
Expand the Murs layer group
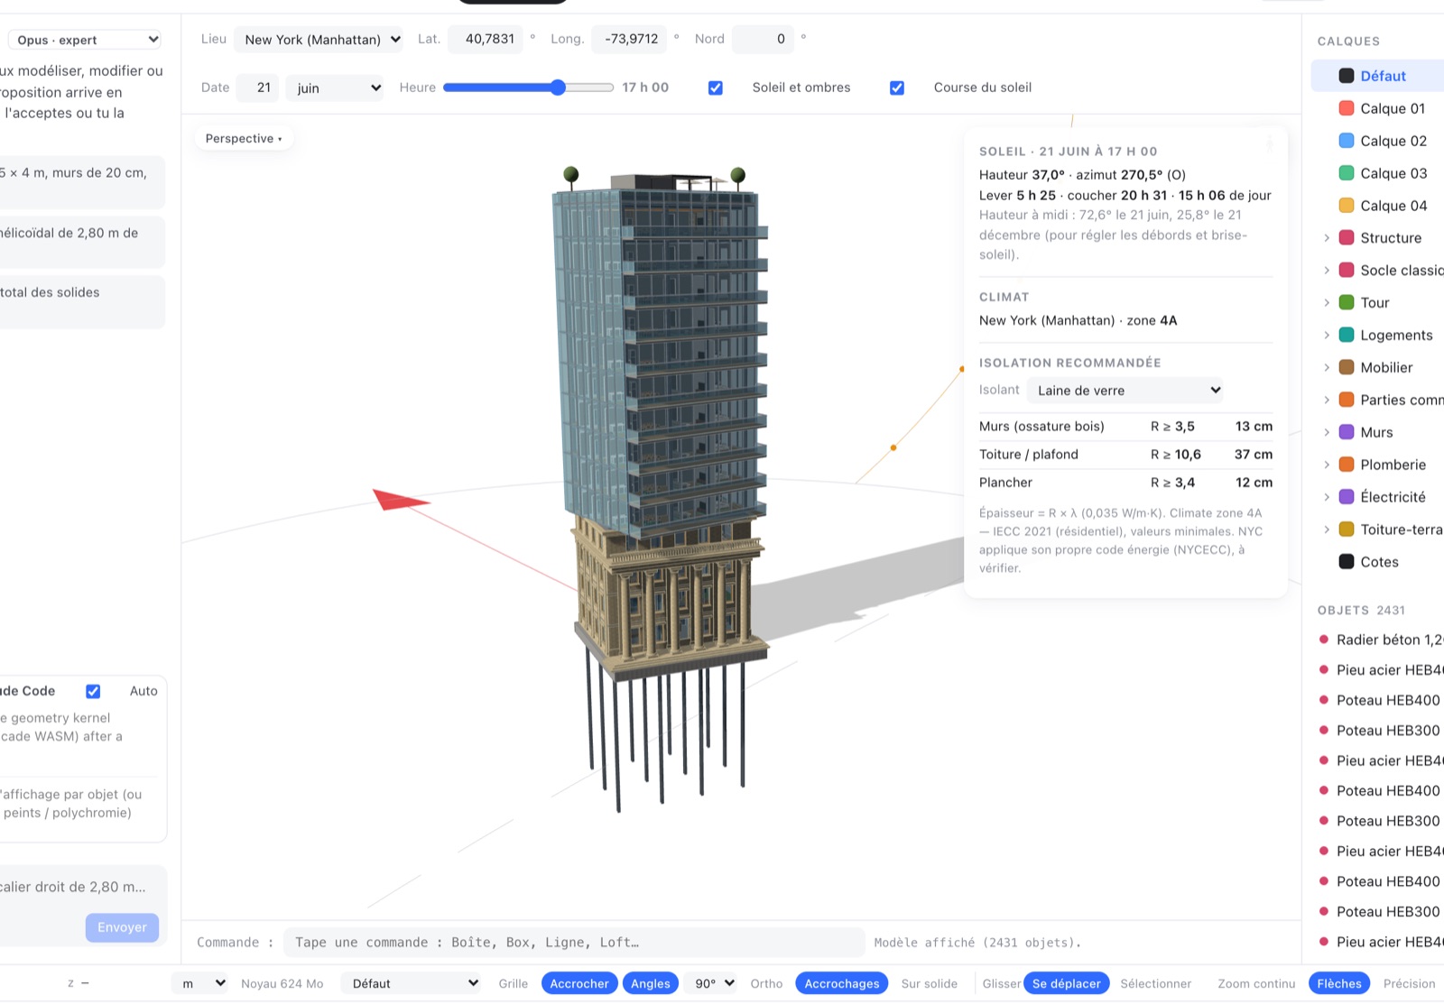point(1327,432)
